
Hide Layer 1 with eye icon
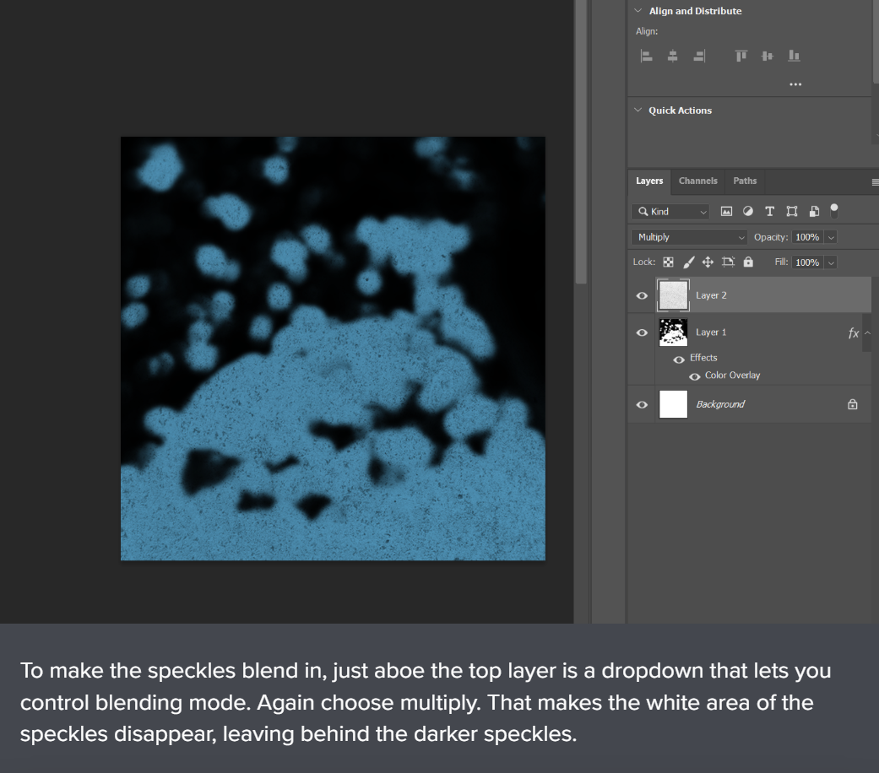coord(642,332)
